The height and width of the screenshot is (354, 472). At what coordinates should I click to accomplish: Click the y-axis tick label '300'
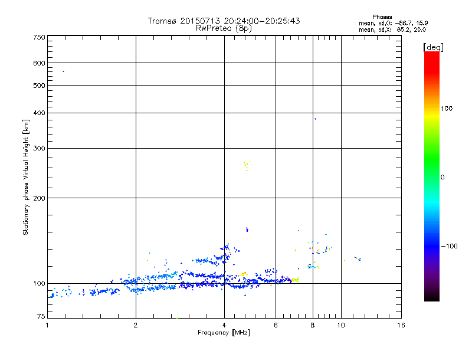pos(39,149)
